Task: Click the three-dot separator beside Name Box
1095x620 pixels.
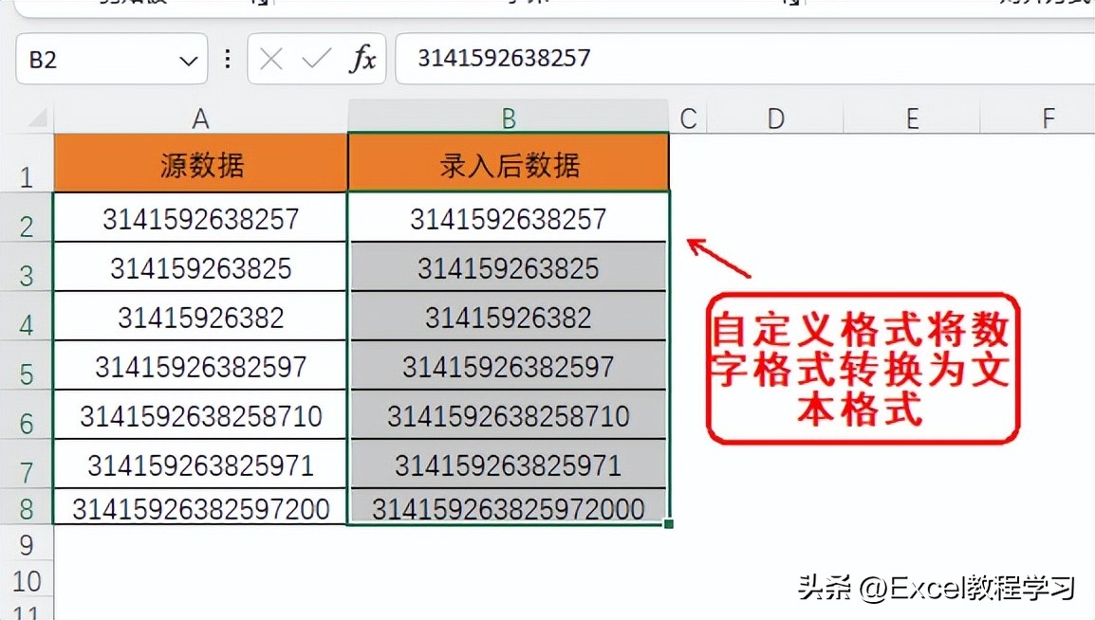Action: click(x=227, y=59)
